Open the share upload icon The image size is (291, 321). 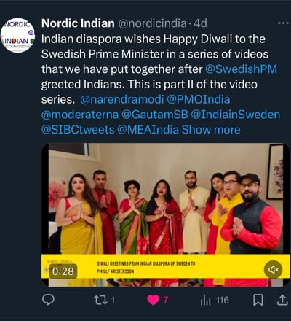(282, 300)
